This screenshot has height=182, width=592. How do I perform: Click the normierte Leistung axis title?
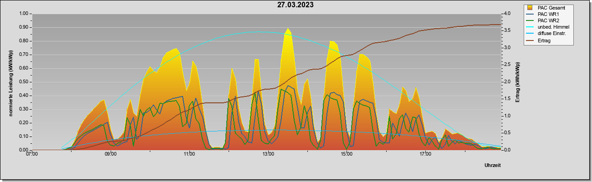point(10,82)
